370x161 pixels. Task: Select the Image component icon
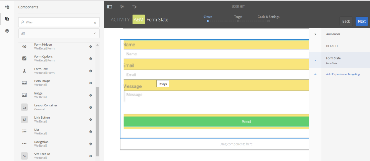click(24, 95)
